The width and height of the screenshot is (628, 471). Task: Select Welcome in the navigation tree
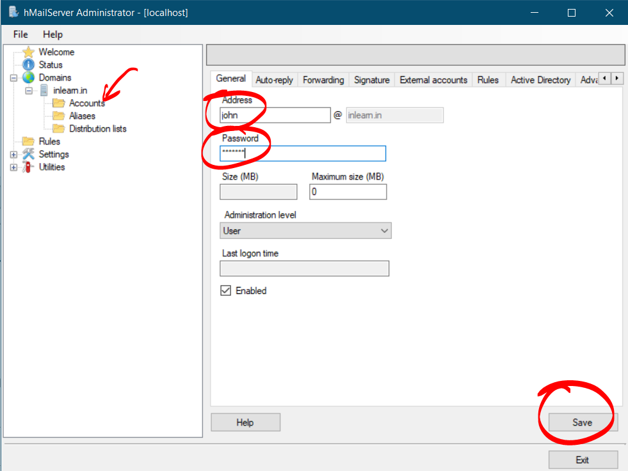56,52
